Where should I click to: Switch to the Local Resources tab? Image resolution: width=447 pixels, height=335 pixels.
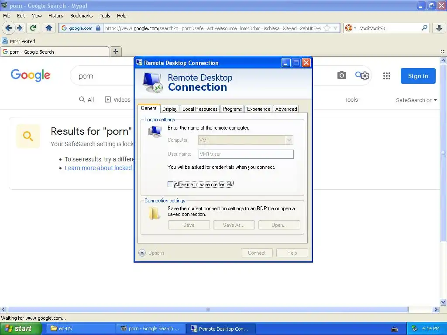point(200,109)
